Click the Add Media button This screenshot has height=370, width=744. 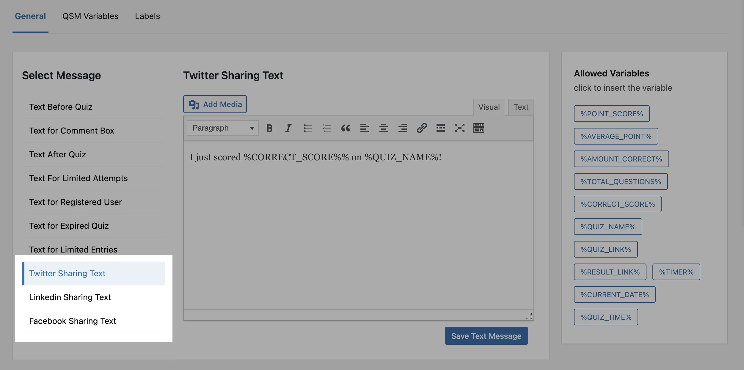coord(215,104)
